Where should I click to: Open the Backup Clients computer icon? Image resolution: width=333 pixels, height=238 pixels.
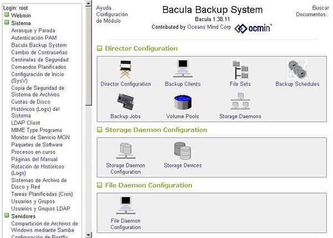tap(183, 70)
